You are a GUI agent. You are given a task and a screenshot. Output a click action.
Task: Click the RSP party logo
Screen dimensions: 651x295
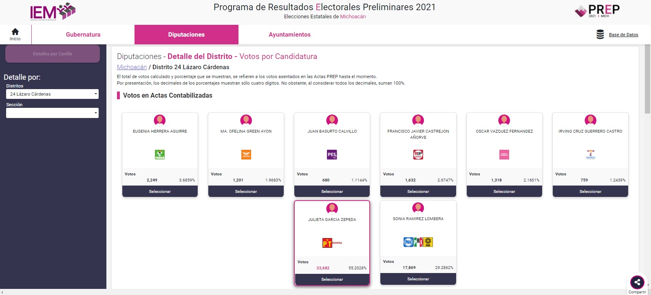[418, 155]
